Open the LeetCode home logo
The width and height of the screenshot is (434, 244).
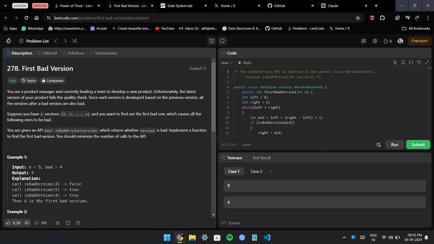tap(9, 41)
